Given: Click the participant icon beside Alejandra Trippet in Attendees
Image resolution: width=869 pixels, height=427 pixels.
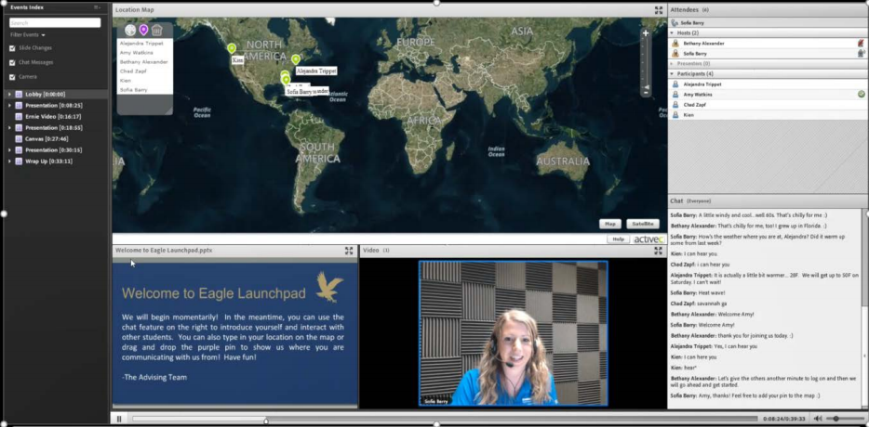Looking at the screenshot, I should pos(675,84).
